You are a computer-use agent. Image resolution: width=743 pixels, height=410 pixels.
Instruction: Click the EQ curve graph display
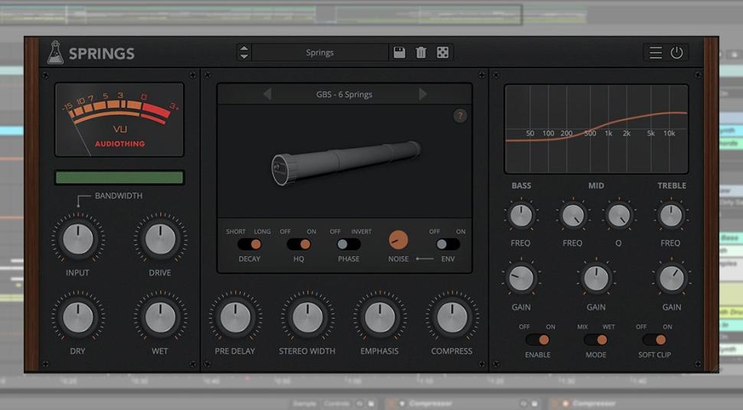coord(596,129)
